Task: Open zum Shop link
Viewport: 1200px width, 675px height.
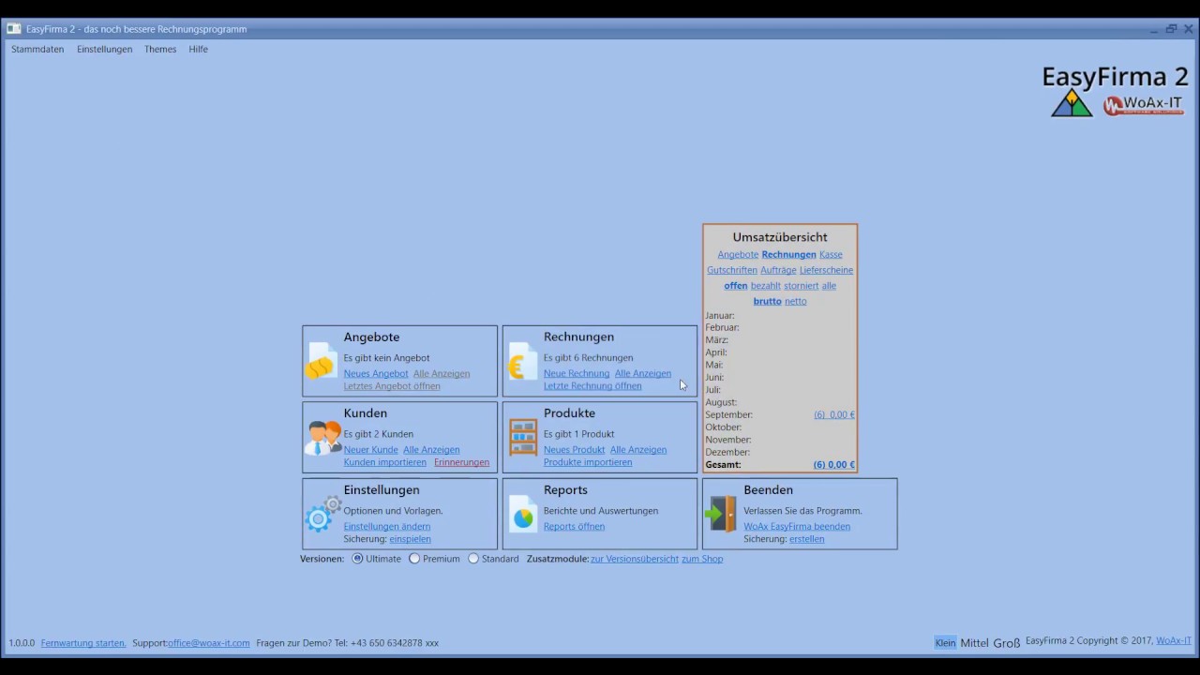Action: click(x=702, y=559)
